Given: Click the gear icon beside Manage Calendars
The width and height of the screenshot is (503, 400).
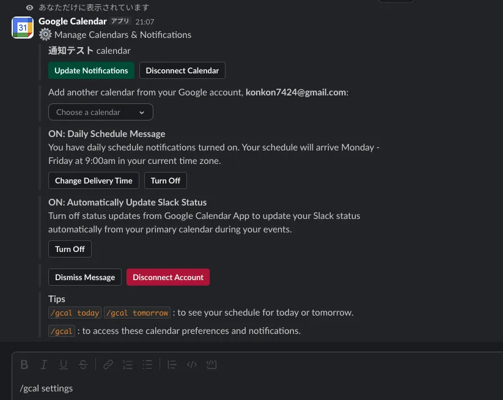Looking at the screenshot, I should [x=45, y=35].
